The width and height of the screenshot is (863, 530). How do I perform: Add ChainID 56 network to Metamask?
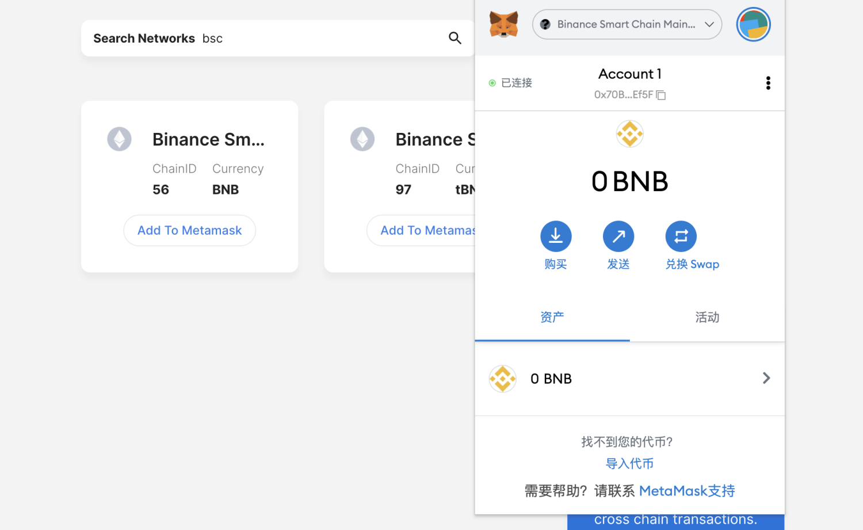click(190, 230)
